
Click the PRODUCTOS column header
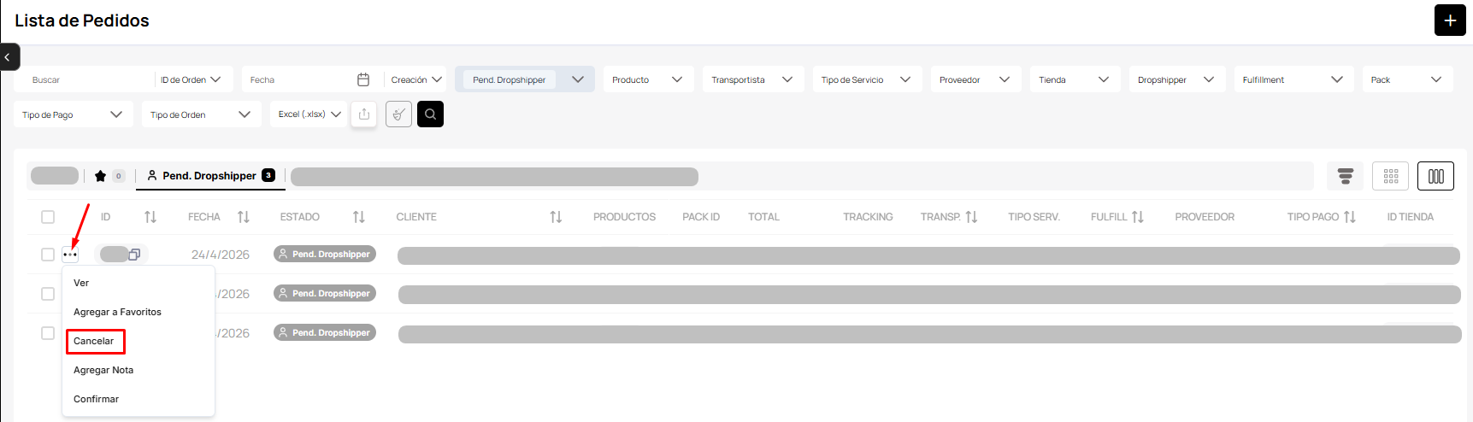coord(624,217)
